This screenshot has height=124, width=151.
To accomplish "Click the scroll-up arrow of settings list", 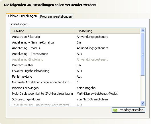I will tap(142, 31).
